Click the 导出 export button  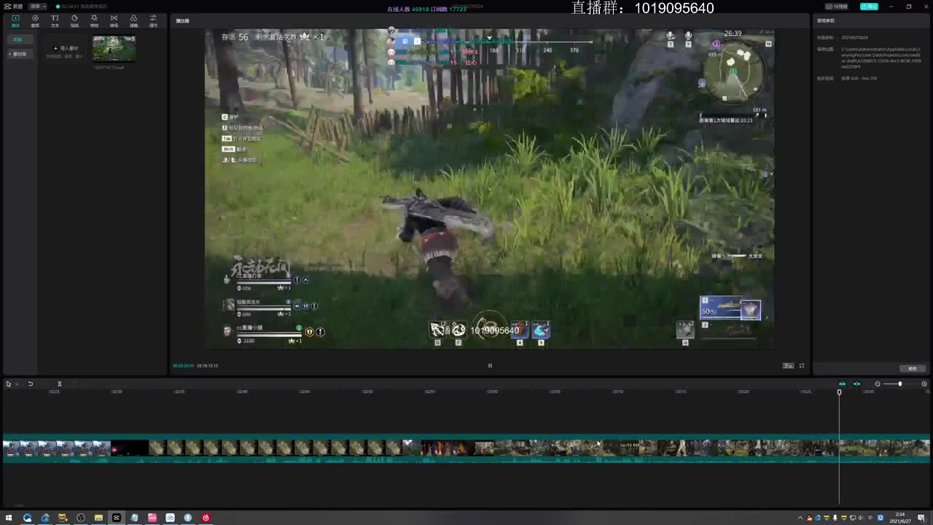click(x=869, y=7)
